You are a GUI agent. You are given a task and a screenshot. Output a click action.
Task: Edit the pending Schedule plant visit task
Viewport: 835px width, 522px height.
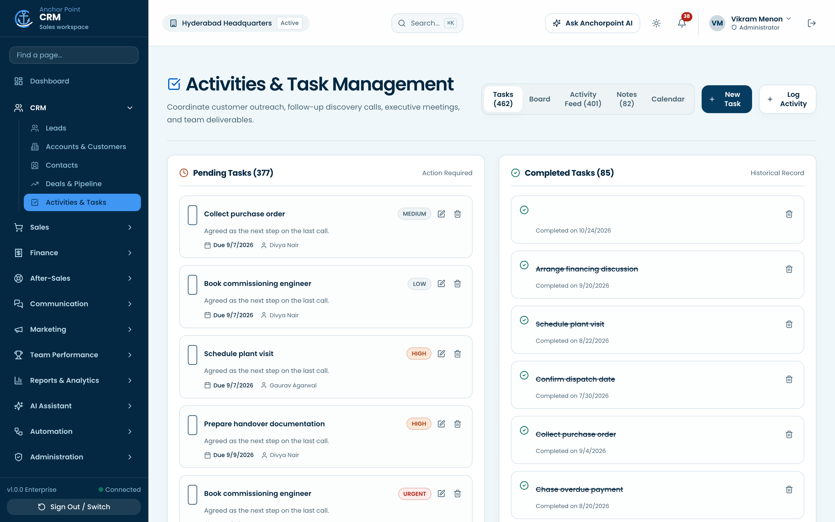(x=441, y=354)
